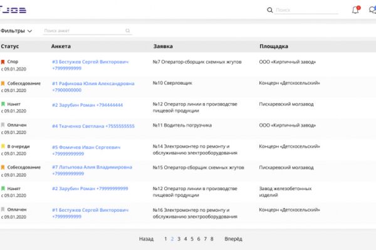376x250 pixels.
Task: Click the top Поиск search field
Action: [x=306, y=10]
